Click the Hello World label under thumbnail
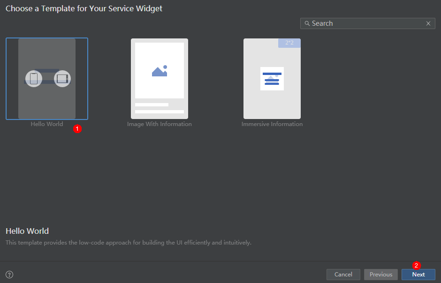 tap(47, 124)
